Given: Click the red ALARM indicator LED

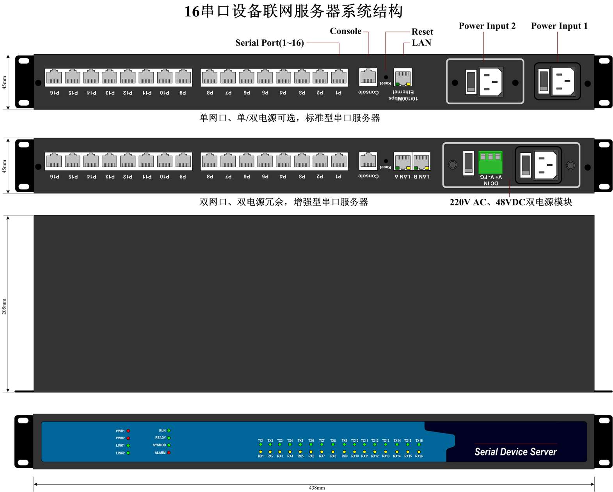Looking at the screenshot, I should coord(169,453).
